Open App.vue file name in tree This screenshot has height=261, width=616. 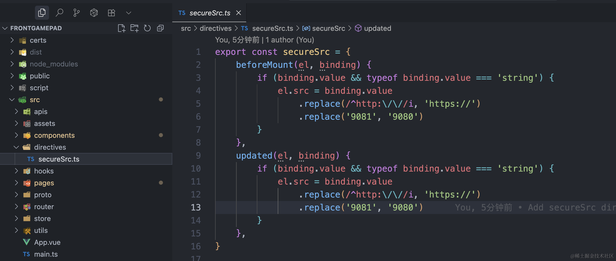point(47,242)
